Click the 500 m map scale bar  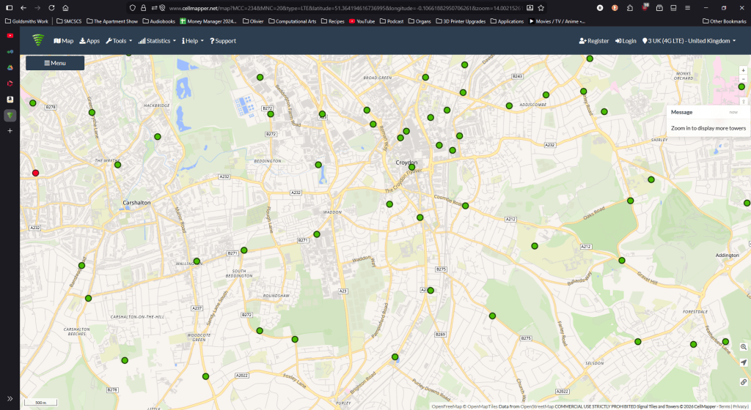41,403
